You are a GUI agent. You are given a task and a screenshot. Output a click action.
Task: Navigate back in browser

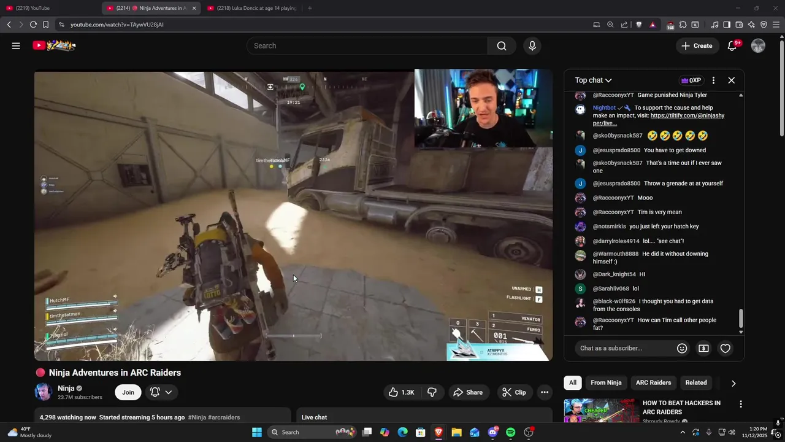[9, 25]
